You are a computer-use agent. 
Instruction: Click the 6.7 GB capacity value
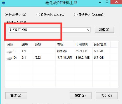click(99, 58)
